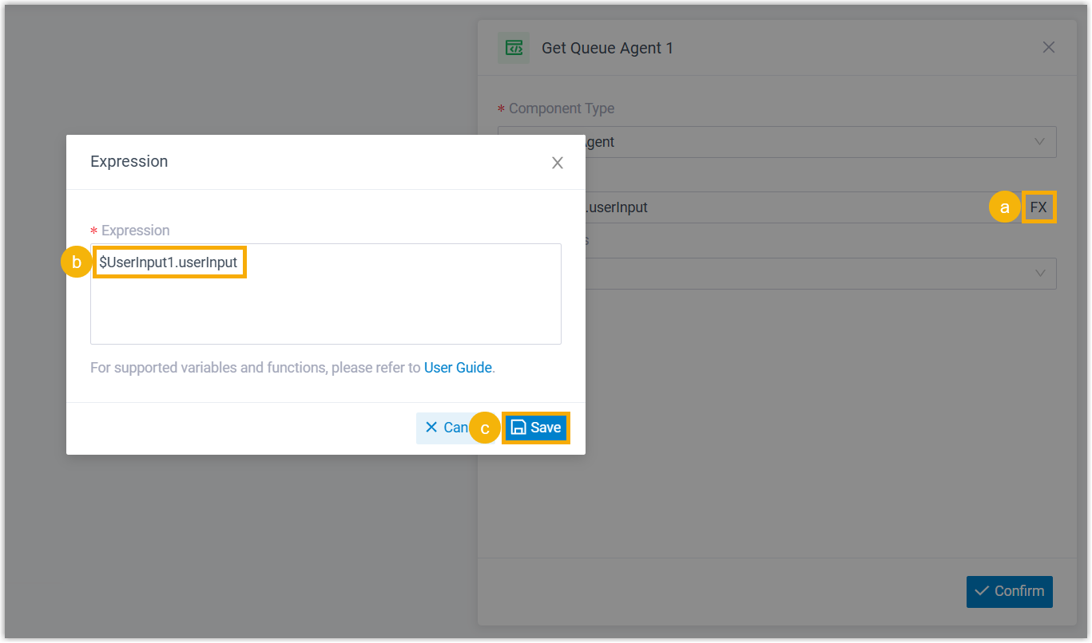
Task: Click the red required asterisk beside Expression
Action: tap(92, 231)
